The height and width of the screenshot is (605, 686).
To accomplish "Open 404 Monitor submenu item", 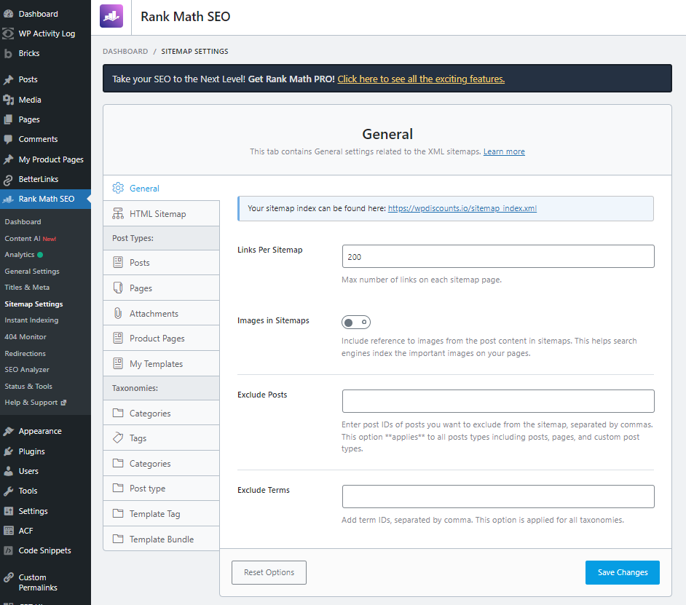I will [x=25, y=337].
